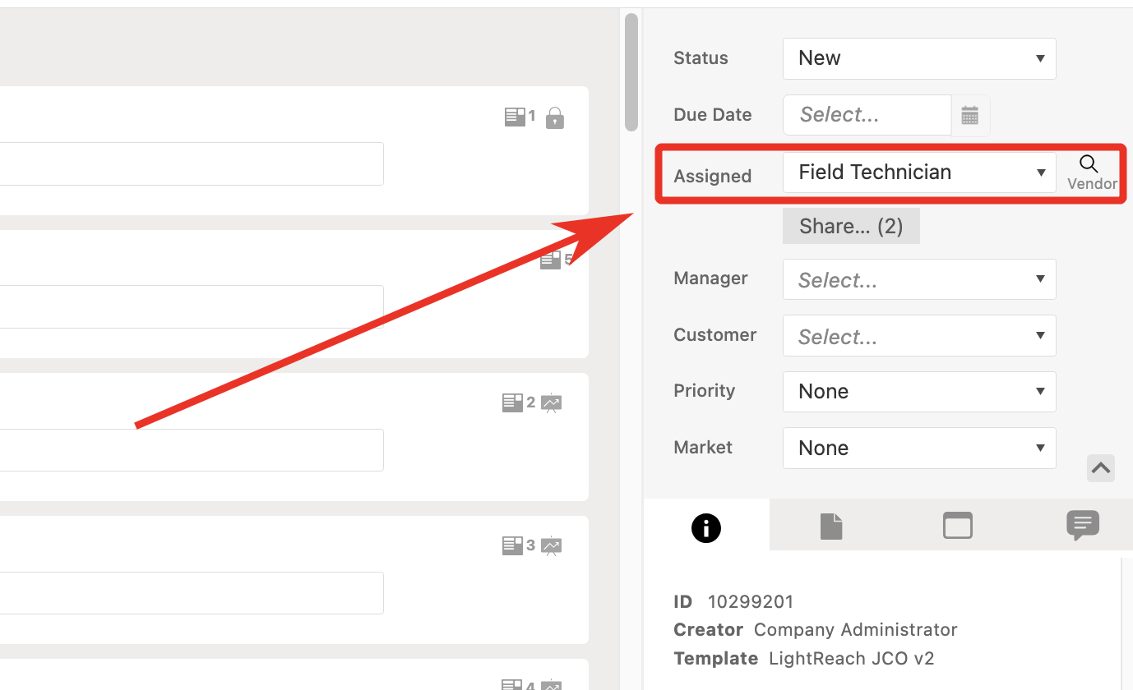This screenshot has width=1133, height=690.
Task: Click the Share... (2) button
Action: tap(851, 227)
